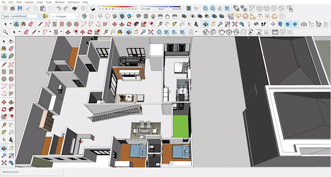Select the Position Camera tool
This screenshot has width=331, height=177.
pyautogui.click(x=249, y=24)
